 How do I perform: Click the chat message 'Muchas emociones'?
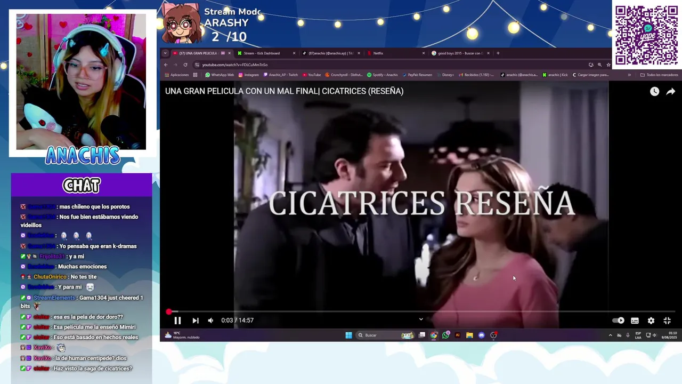click(x=82, y=267)
